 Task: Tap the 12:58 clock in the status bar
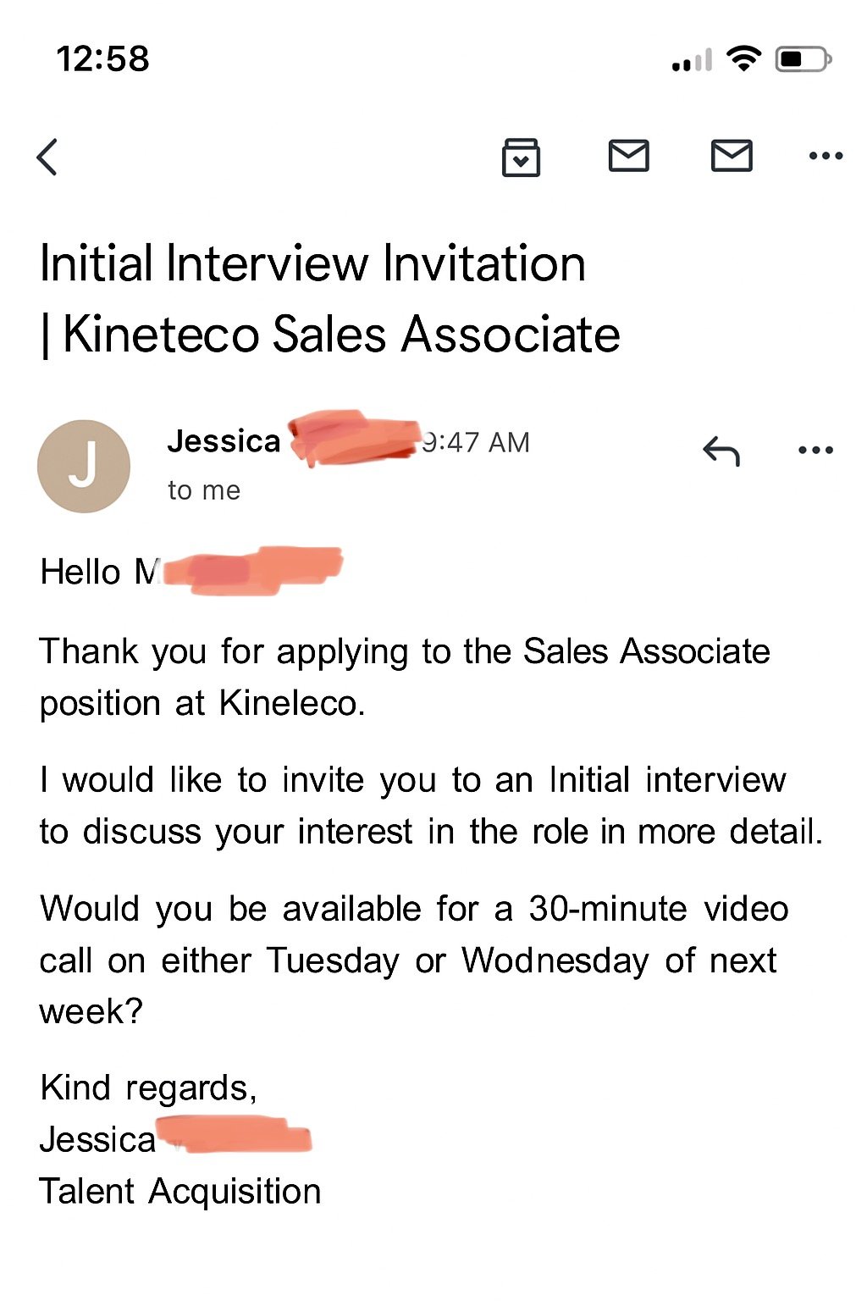102,59
